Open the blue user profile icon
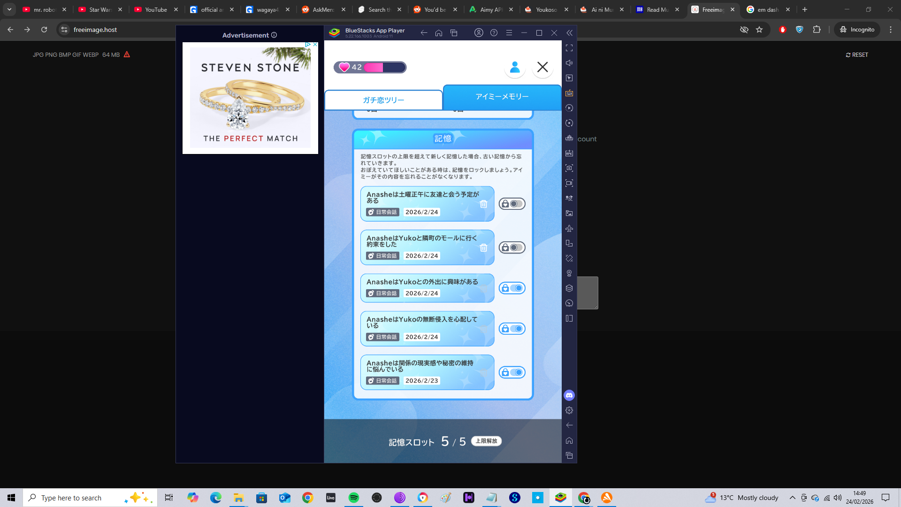Screen dimensions: 901x507 tap(515, 67)
